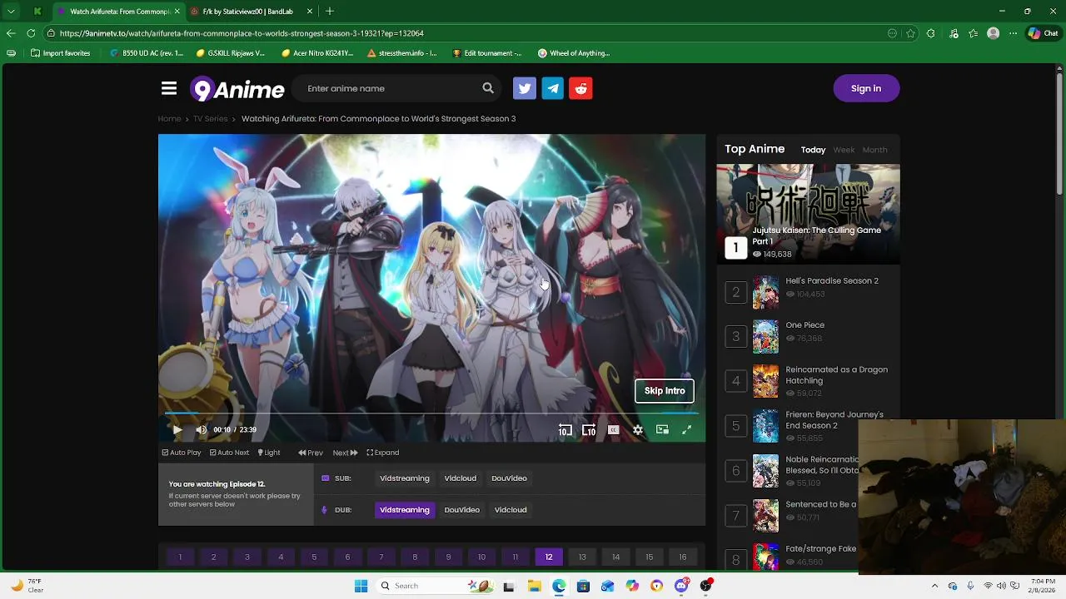Toggle the Auto Play checkbox
Image resolution: width=1066 pixels, height=599 pixels.
coord(182,453)
